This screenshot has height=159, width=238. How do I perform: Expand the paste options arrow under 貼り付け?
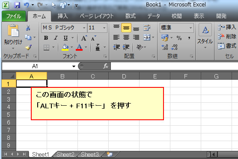pyautogui.click(x=13, y=48)
